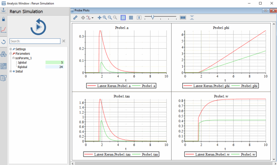
Task: Open the lock icon in left sidebar
Action: [x=4, y=19]
